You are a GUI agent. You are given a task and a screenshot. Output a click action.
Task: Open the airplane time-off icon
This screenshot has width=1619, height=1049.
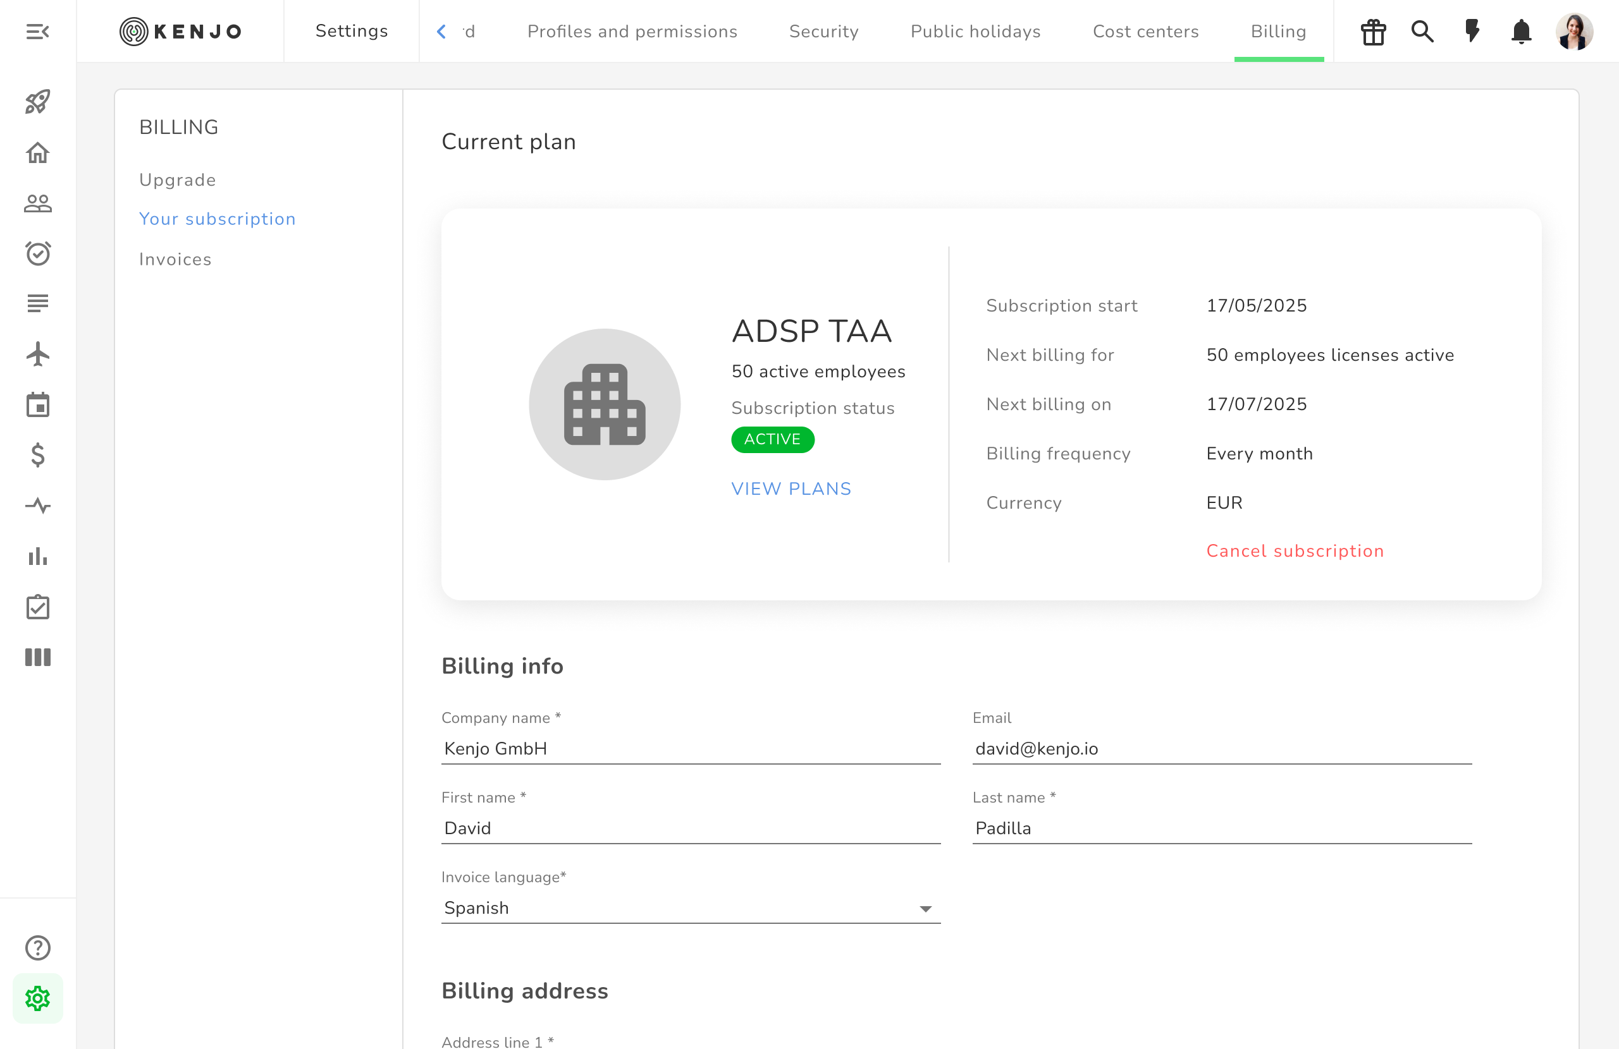tap(37, 355)
